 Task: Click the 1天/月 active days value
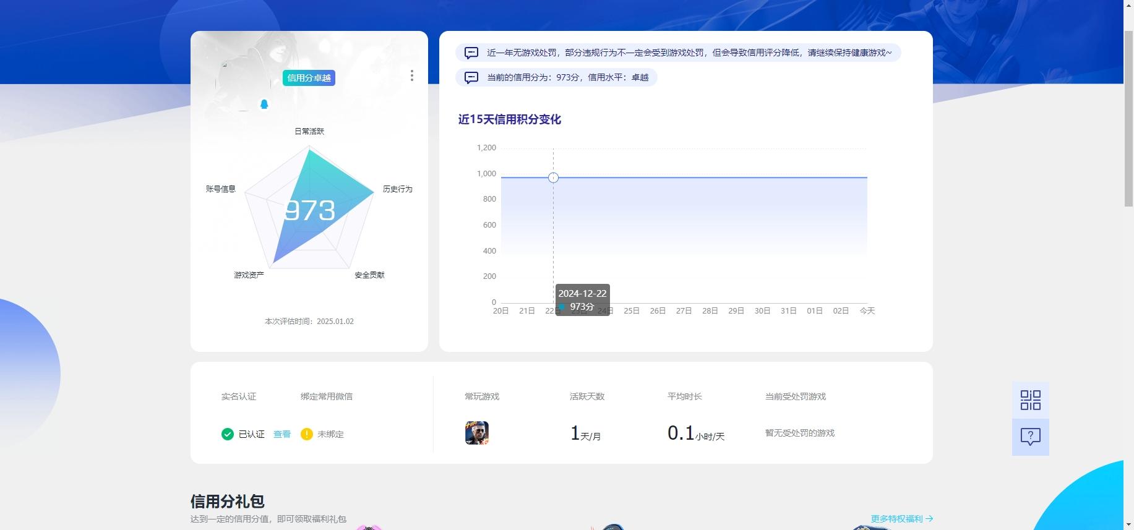(585, 434)
